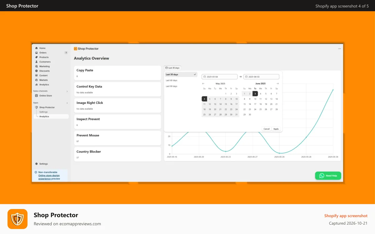Click the Customers person icon

click(x=37, y=62)
